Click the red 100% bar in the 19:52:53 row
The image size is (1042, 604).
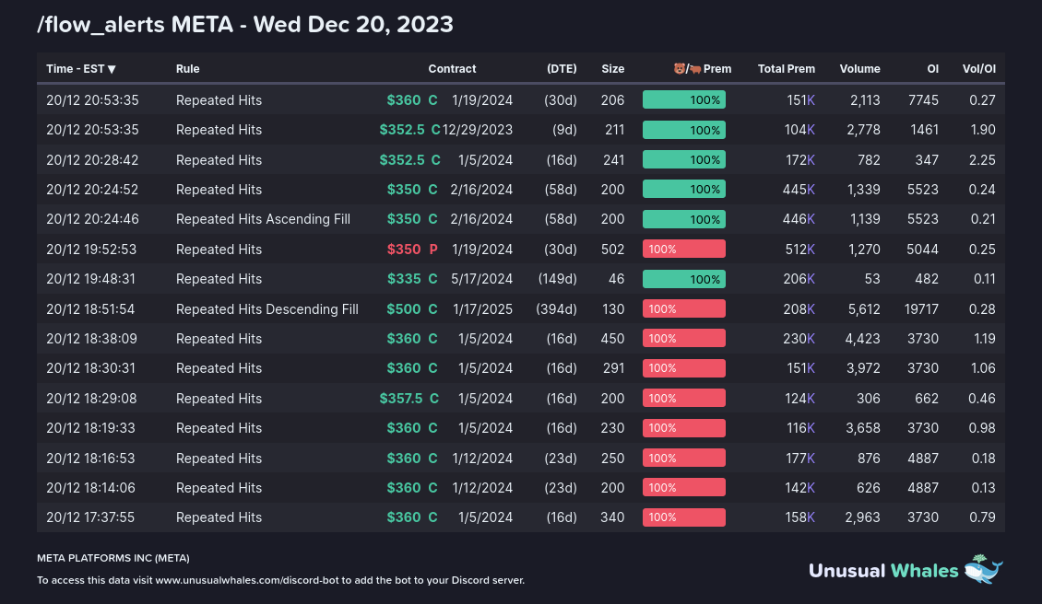coord(684,249)
